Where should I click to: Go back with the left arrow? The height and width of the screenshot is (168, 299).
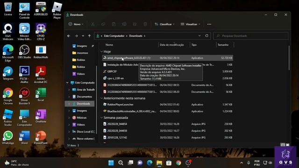pos(69,36)
